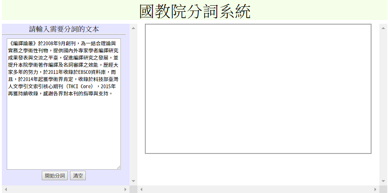Click the 請輸入需要分詞的文本 heading
Viewport: 388px width, 193px height.
[64, 29]
